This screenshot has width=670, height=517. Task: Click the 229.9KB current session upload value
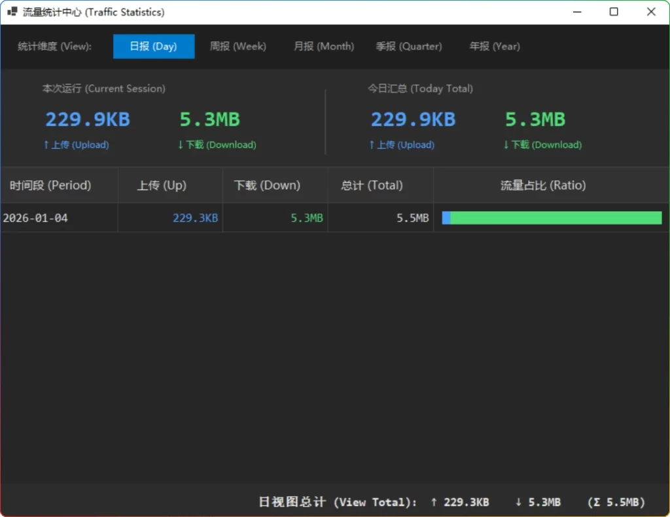click(x=87, y=119)
